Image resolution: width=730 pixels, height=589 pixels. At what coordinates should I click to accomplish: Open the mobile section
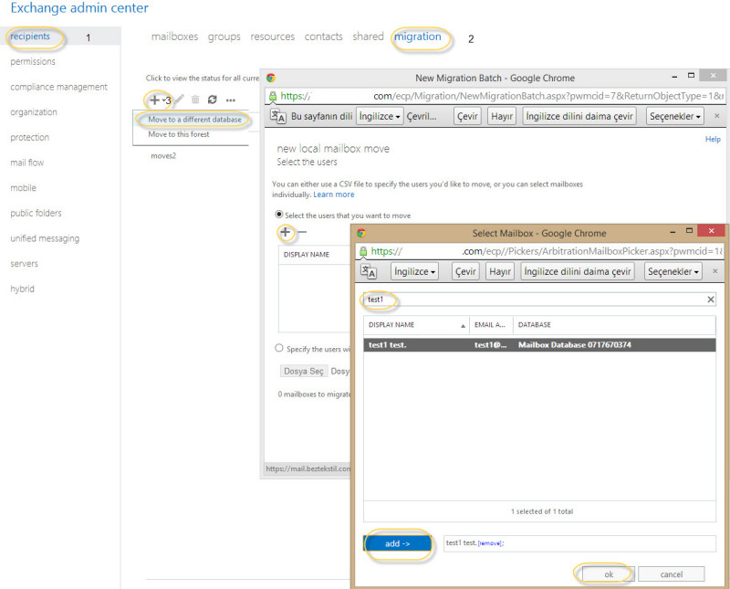pyautogui.click(x=24, y=188)
